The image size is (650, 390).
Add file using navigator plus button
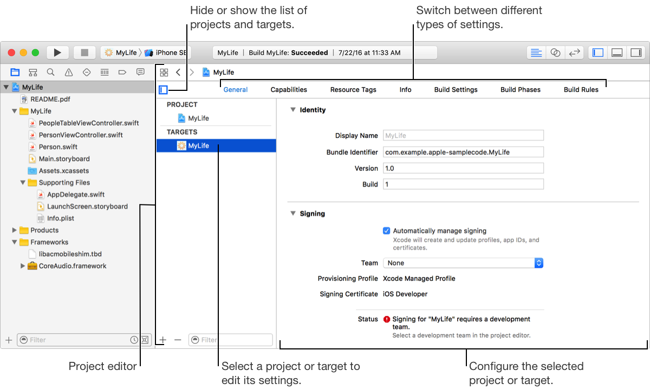point(8,340)
